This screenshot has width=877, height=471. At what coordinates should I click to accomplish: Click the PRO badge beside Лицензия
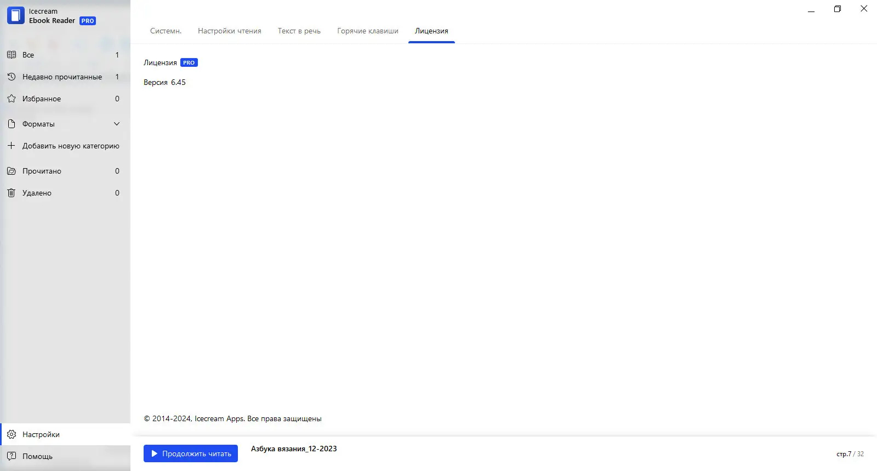coord(189,62)
